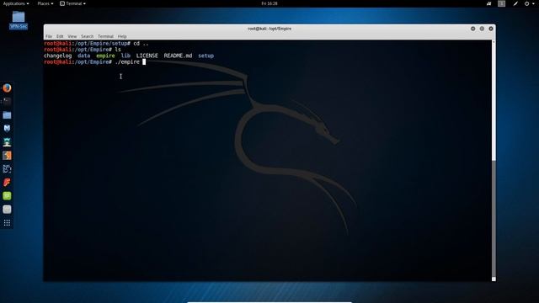Click the 'changelog' entry in ls output
The image size is (539, 303).
click(x=58, y=56)
